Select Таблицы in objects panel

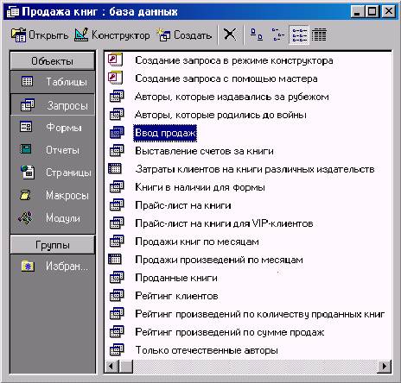pos(53,82)
